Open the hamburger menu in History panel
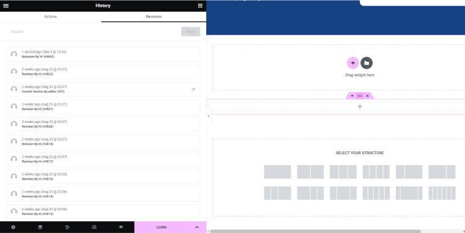The image size is (465, 233). (6, 6)
